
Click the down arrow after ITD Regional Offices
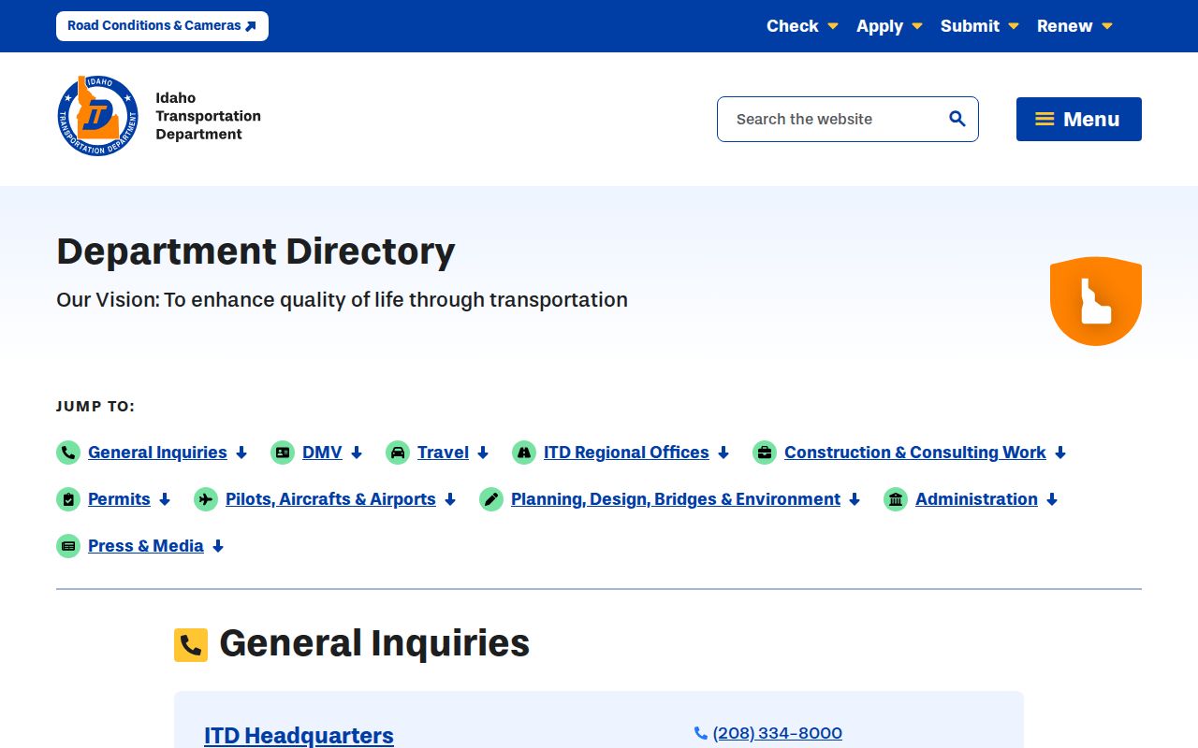tap(723, 453)
